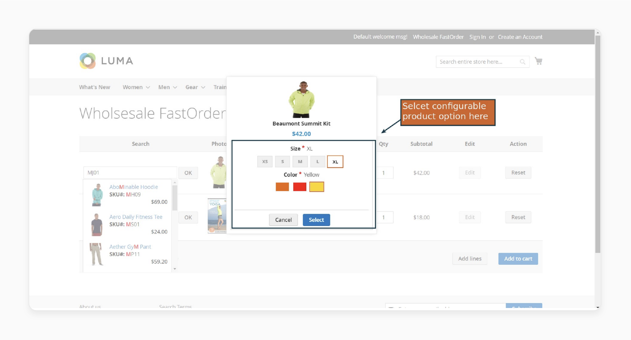
Task: Expand the Women menu
Action: coord(136,87)
